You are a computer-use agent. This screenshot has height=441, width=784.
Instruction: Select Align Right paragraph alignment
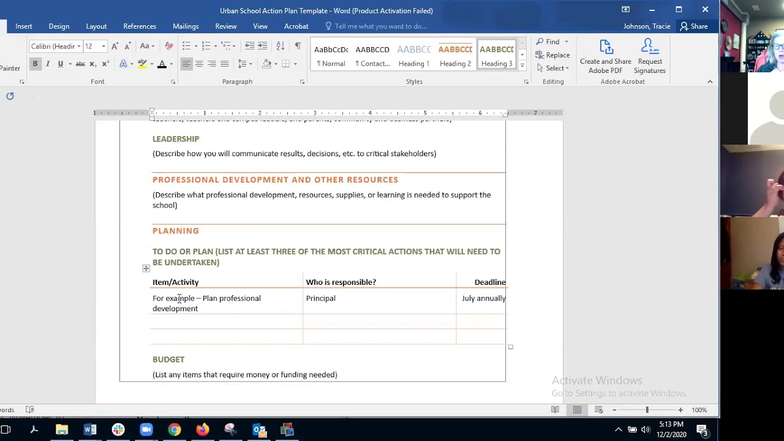tap(212, 64)
